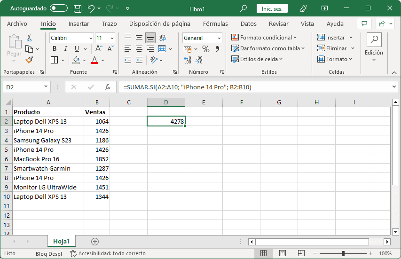Viewport: 401px width, 259px height.
Task: Toggle Align top
Action: tap(128, 37)
